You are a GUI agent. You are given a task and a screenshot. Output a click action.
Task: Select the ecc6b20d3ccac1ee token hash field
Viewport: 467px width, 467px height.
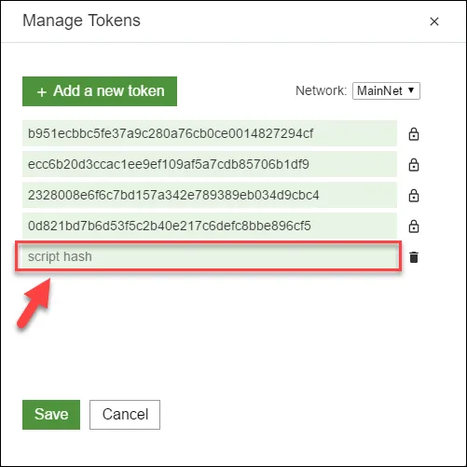tap(210, 164)
